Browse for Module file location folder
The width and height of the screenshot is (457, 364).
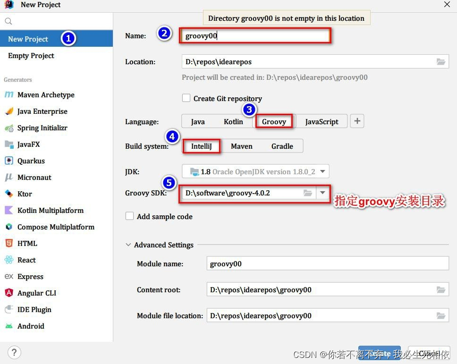pyautogui.click(x=440, y=316)
